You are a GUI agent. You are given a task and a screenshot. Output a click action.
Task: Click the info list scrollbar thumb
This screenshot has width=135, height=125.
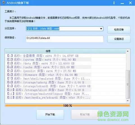[128, 84]
